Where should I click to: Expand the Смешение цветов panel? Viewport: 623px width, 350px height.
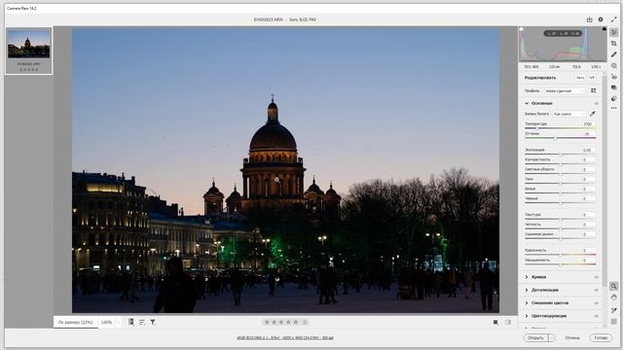[x=527, y=303]
